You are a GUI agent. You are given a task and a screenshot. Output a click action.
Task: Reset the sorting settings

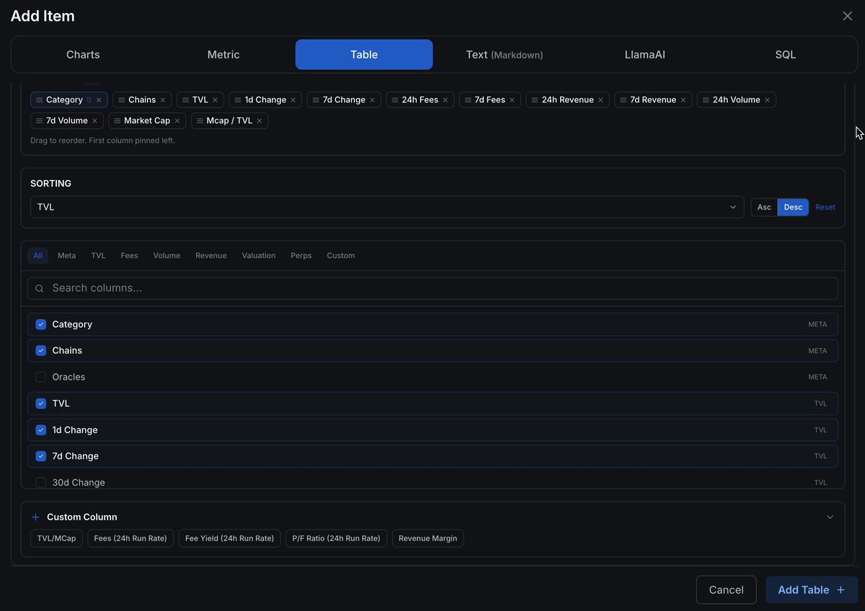pyautogui.click(x=825, y=208)
